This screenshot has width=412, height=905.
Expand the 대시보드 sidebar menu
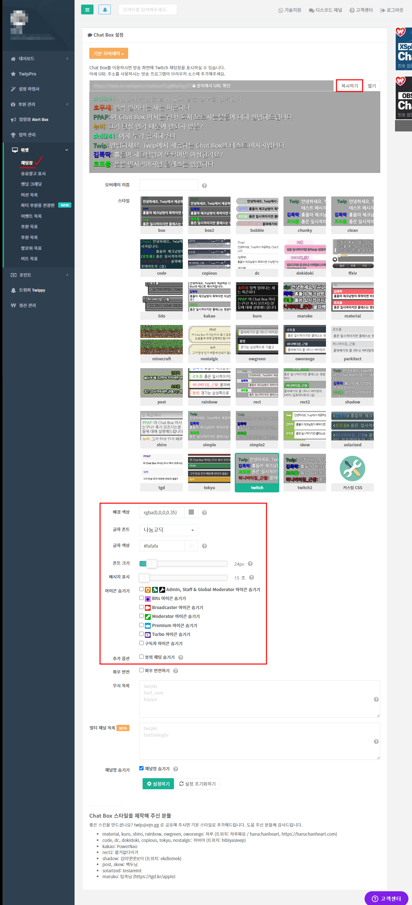point(67,59)
